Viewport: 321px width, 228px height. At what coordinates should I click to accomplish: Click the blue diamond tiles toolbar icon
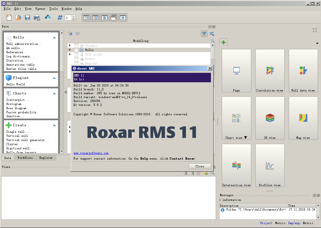(48, 17)
